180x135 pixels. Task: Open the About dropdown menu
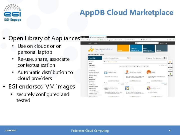90,43
